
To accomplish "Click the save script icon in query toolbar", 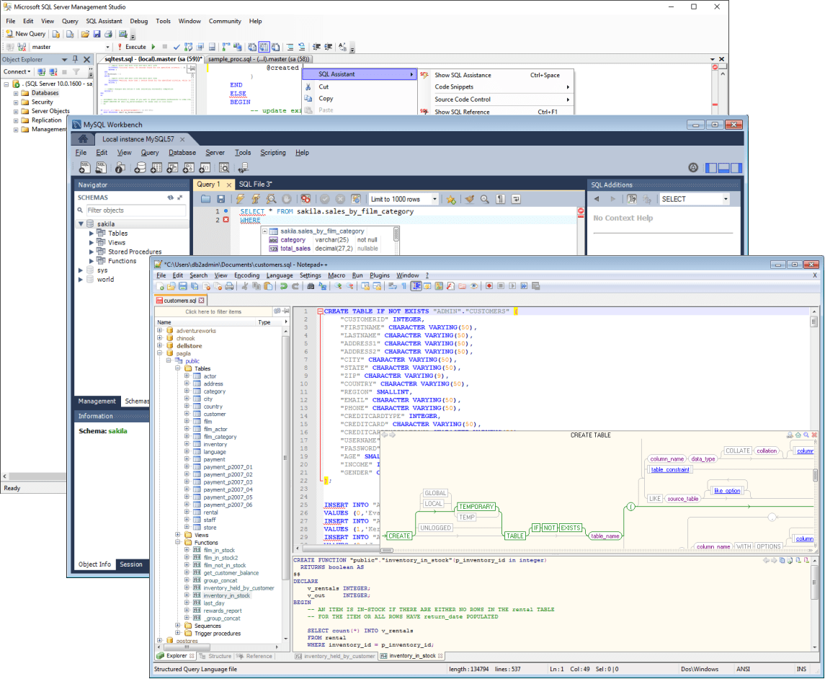I will 220,199.
